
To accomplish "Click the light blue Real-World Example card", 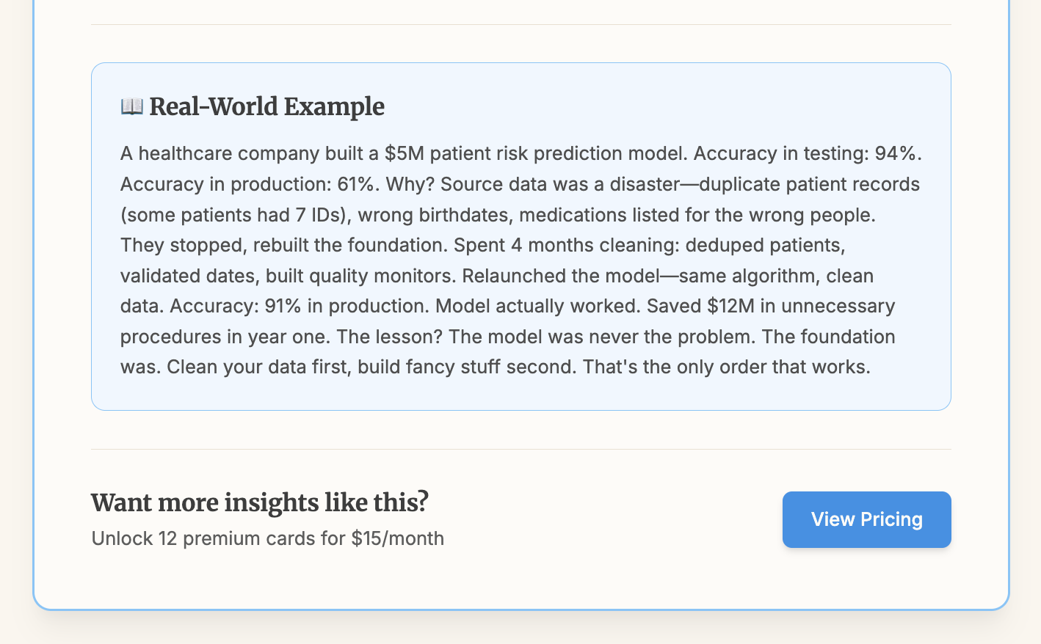I will [x=520, y=235].
